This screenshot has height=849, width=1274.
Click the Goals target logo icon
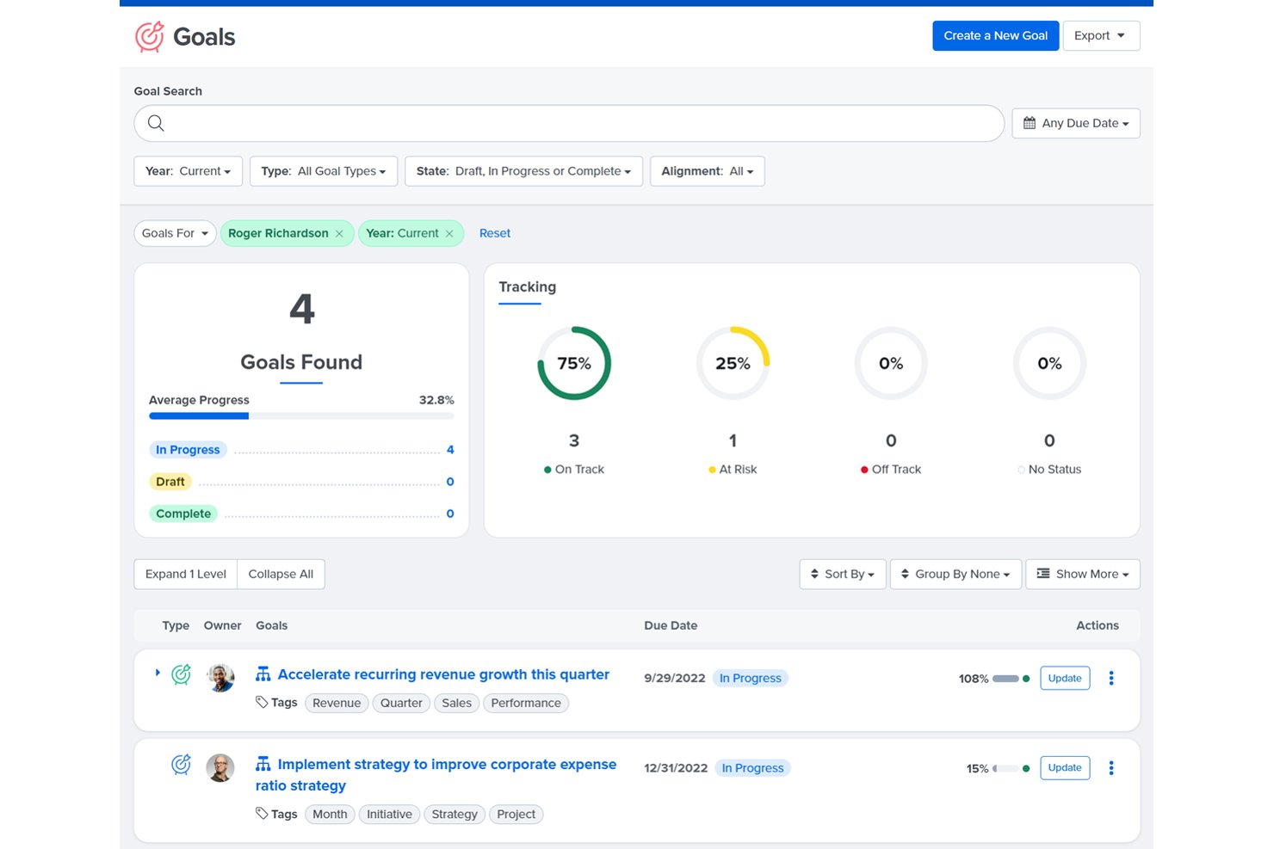150,36
